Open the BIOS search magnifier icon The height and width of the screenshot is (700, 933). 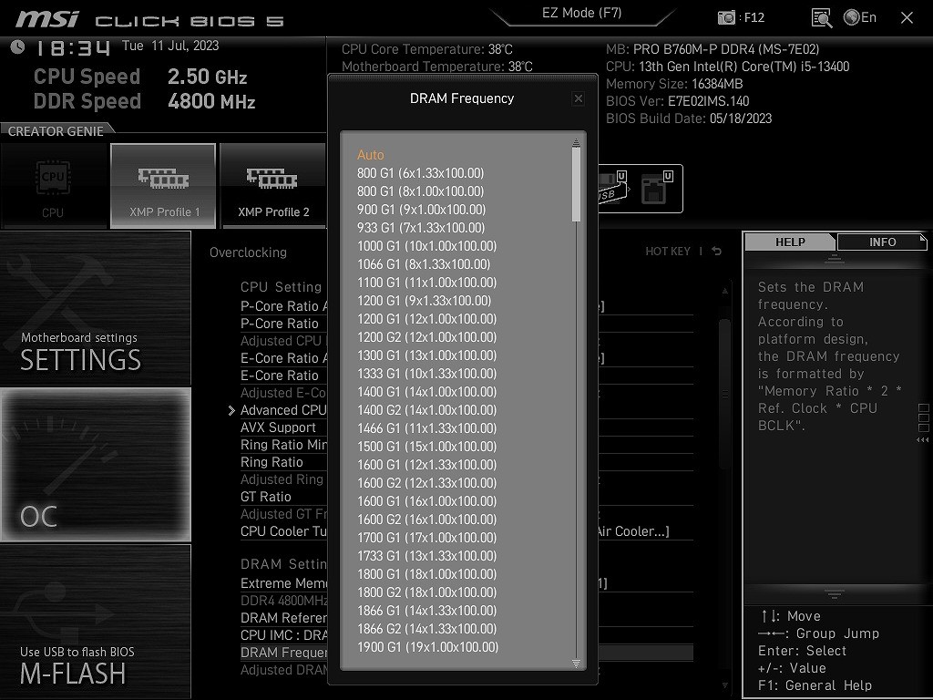click(822, 18)
